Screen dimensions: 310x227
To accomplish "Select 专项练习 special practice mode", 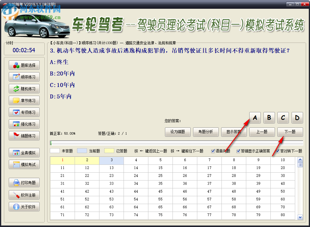I will pyautogui.click(x=24, y=112).
